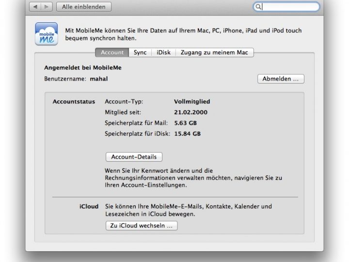
Task: Click the Accountstatus label
Action: (x=74, y=101)
